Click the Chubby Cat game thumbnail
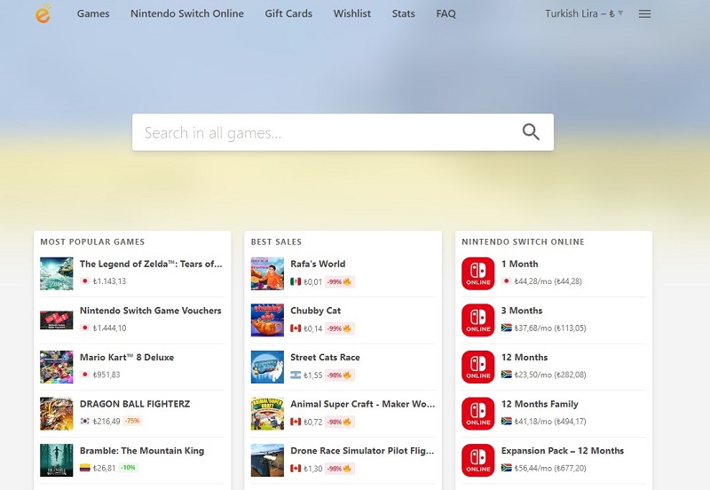 pos(268,320)
